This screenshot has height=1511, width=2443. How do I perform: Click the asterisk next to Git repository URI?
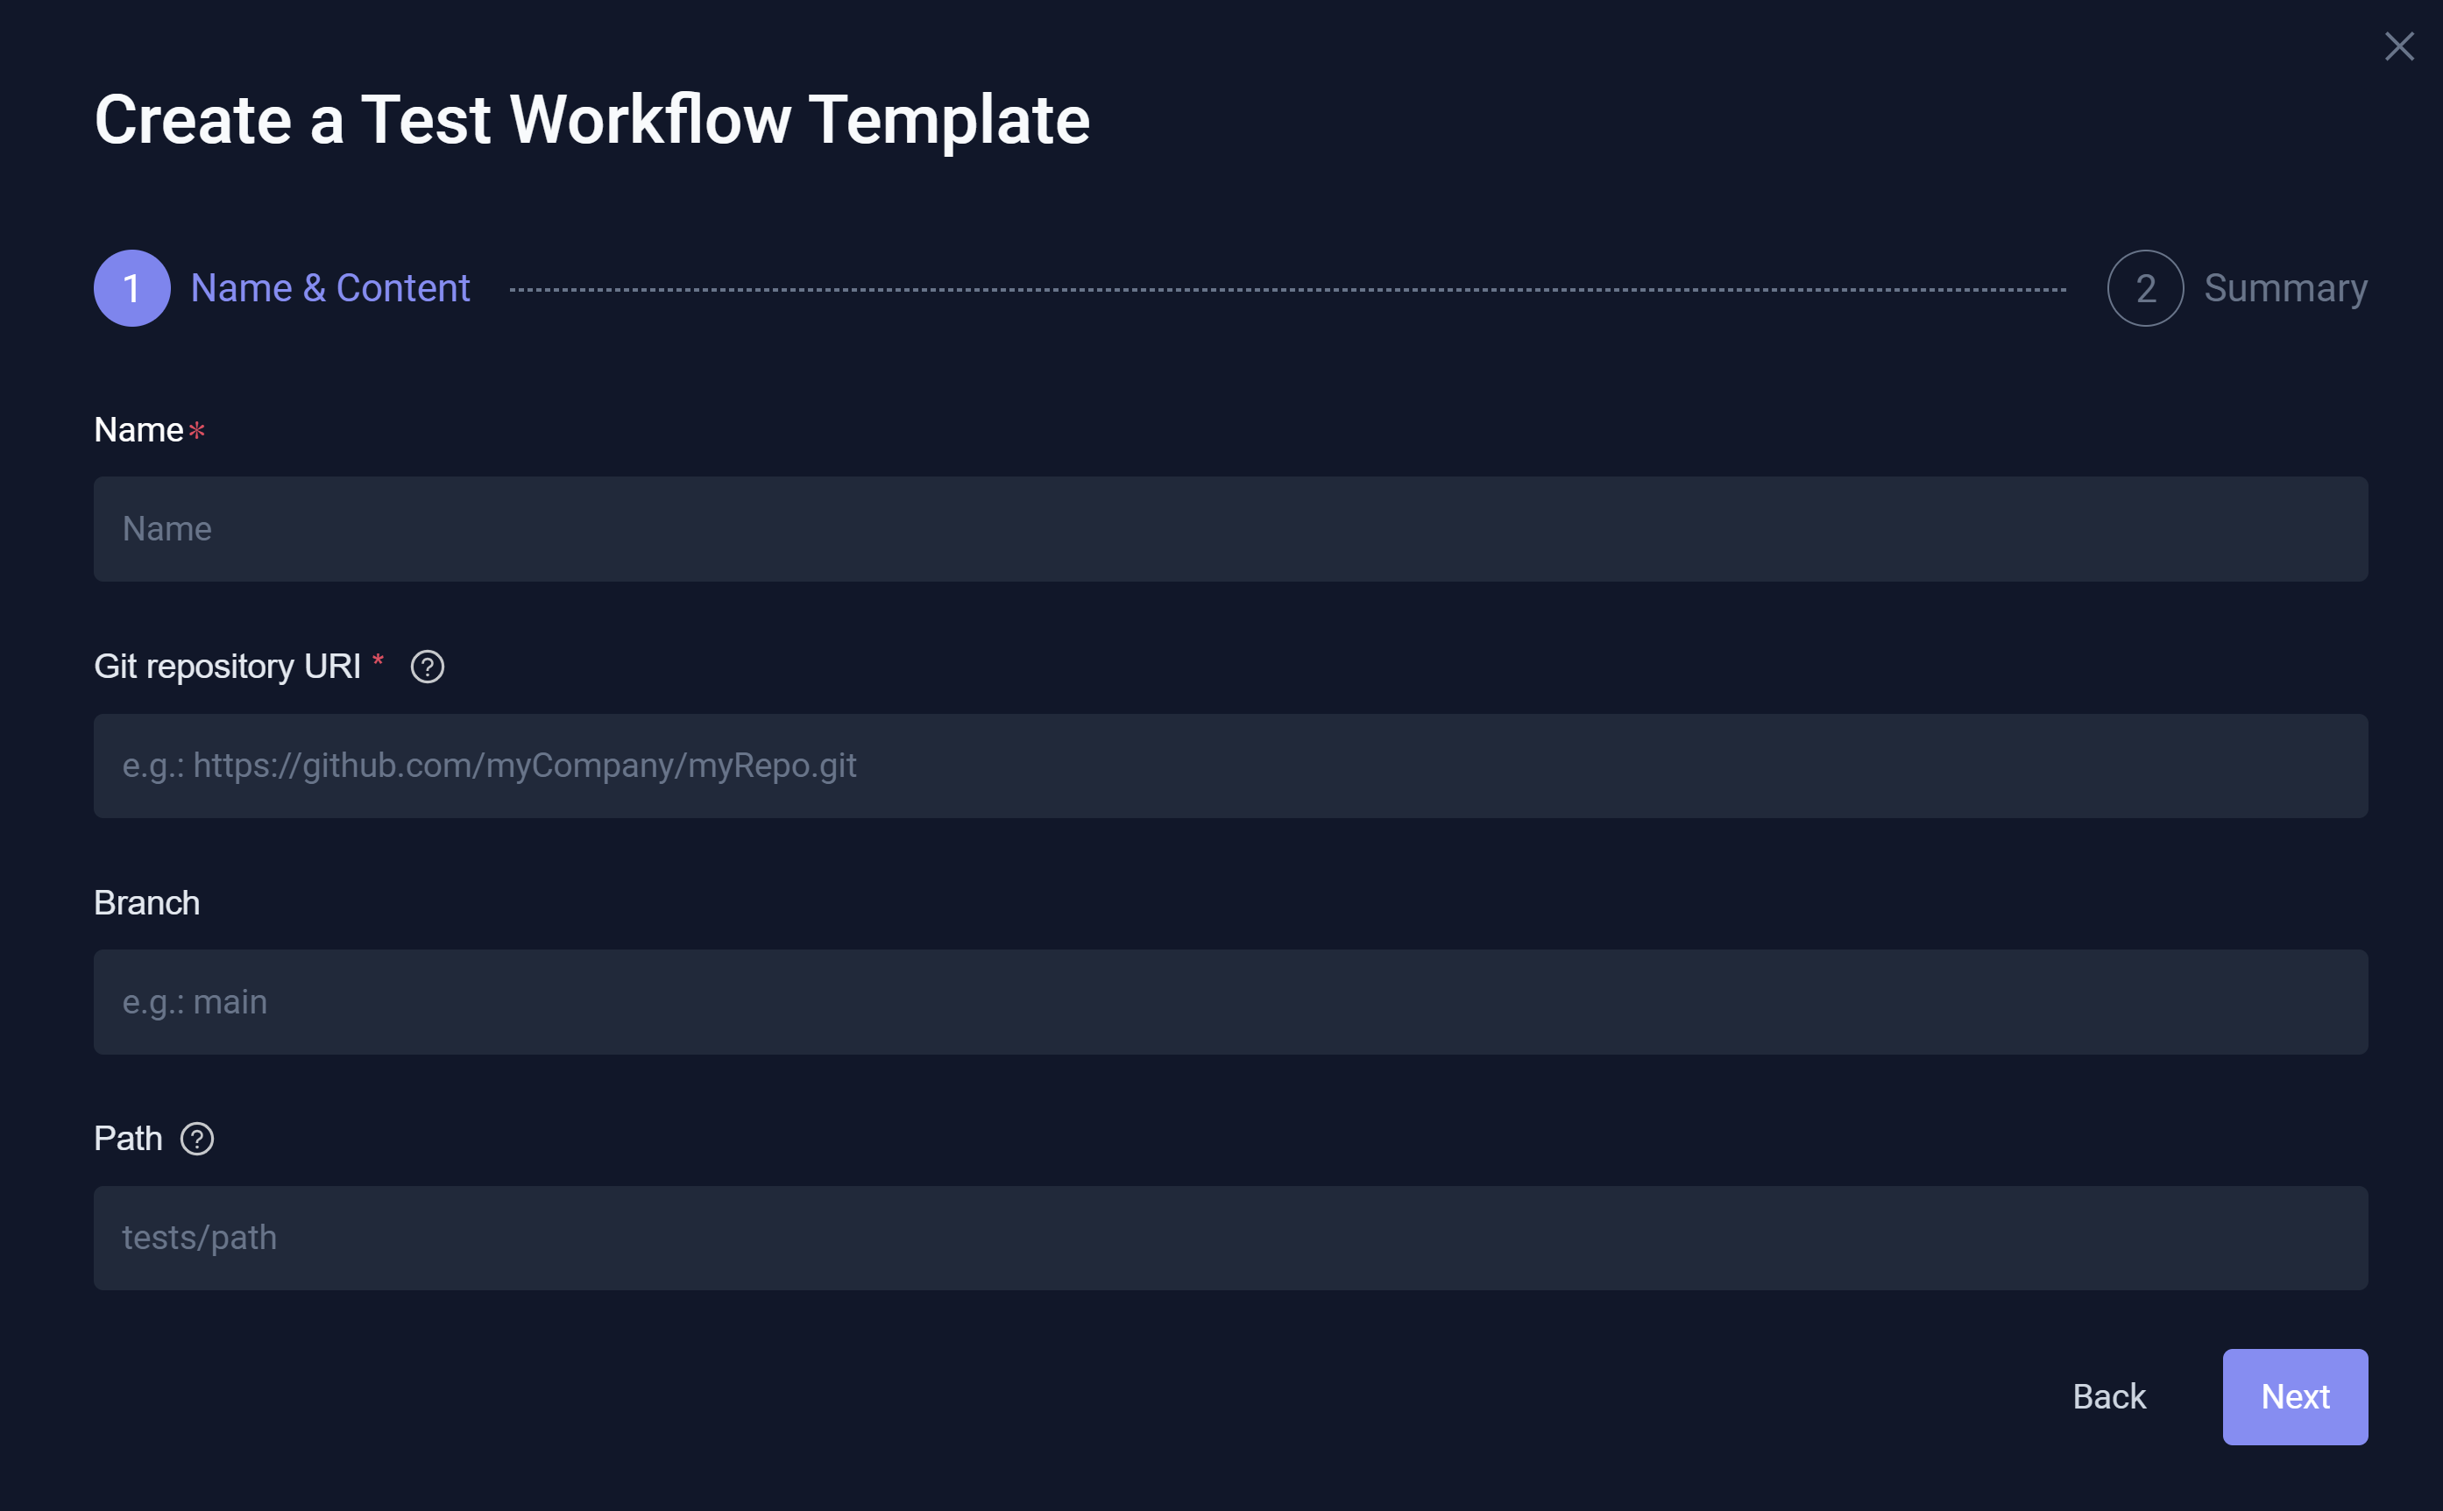click(x=378, y=661)
